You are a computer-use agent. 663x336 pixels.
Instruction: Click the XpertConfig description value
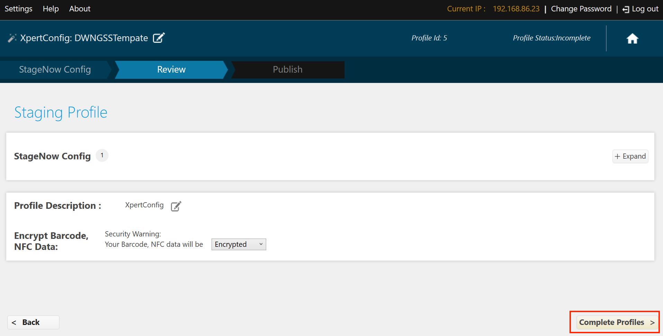click(144, 205)
